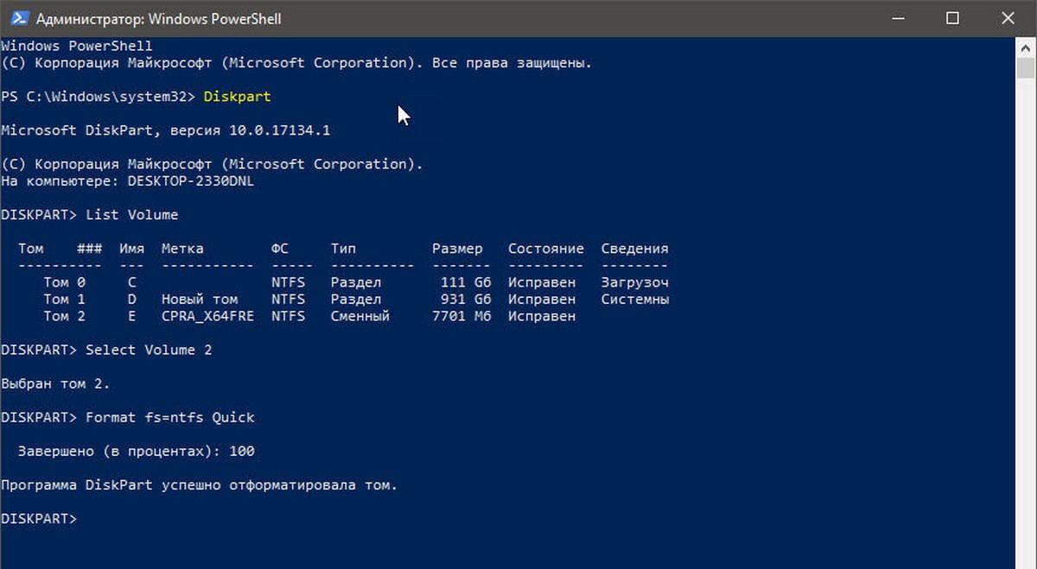Click the last 'DISKPART>' prompt at the bottom

pyautogui.click(x=39, y=519)
